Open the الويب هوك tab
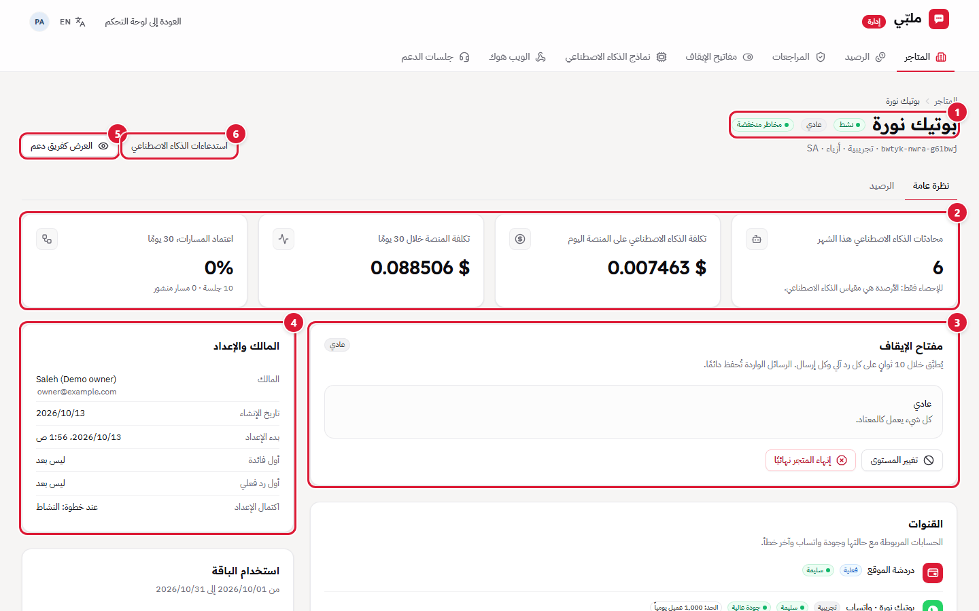Screen dimensions: 979x611 point(517,57)
